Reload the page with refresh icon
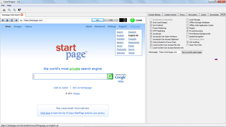Screen dimensions: 226x127 tap(12, 20)
